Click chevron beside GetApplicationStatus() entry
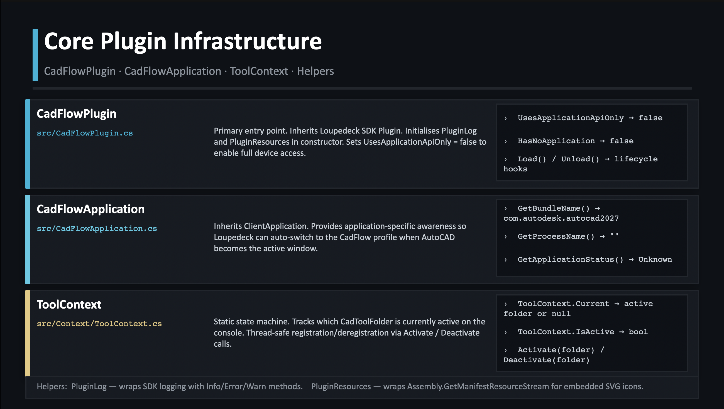This screenshot has width=724, height=409. pos(506,260)
